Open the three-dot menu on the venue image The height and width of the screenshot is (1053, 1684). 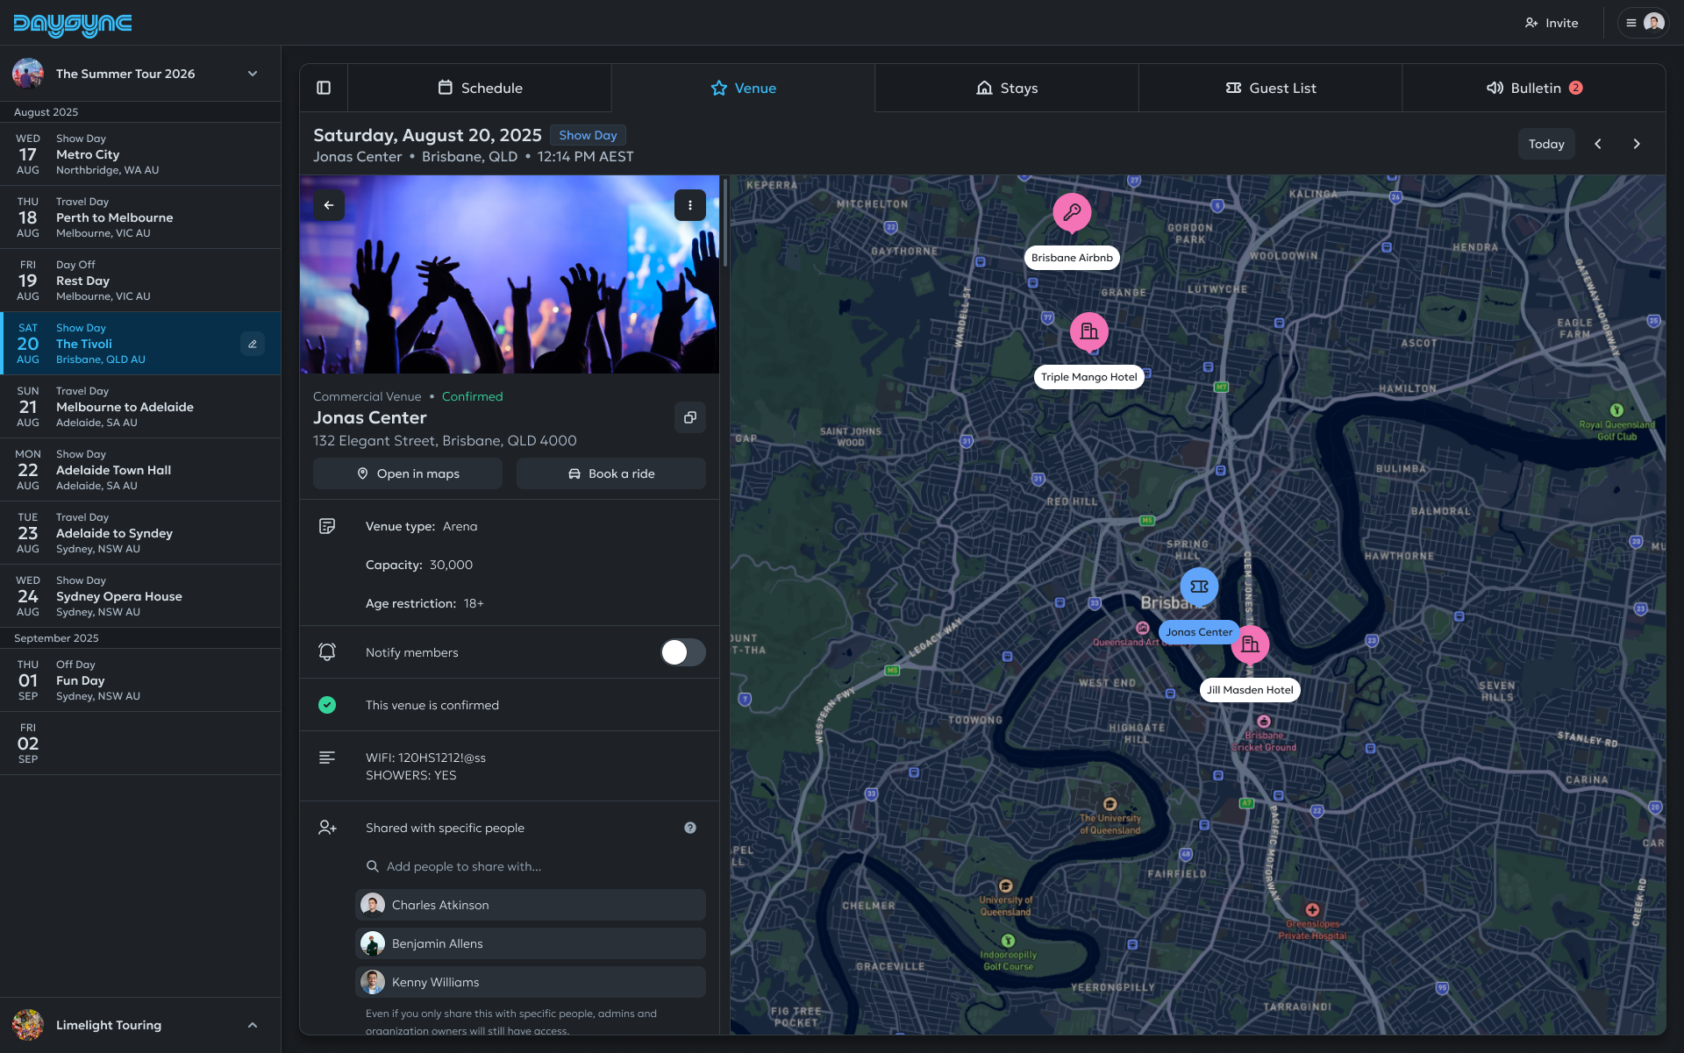(690, 204)
